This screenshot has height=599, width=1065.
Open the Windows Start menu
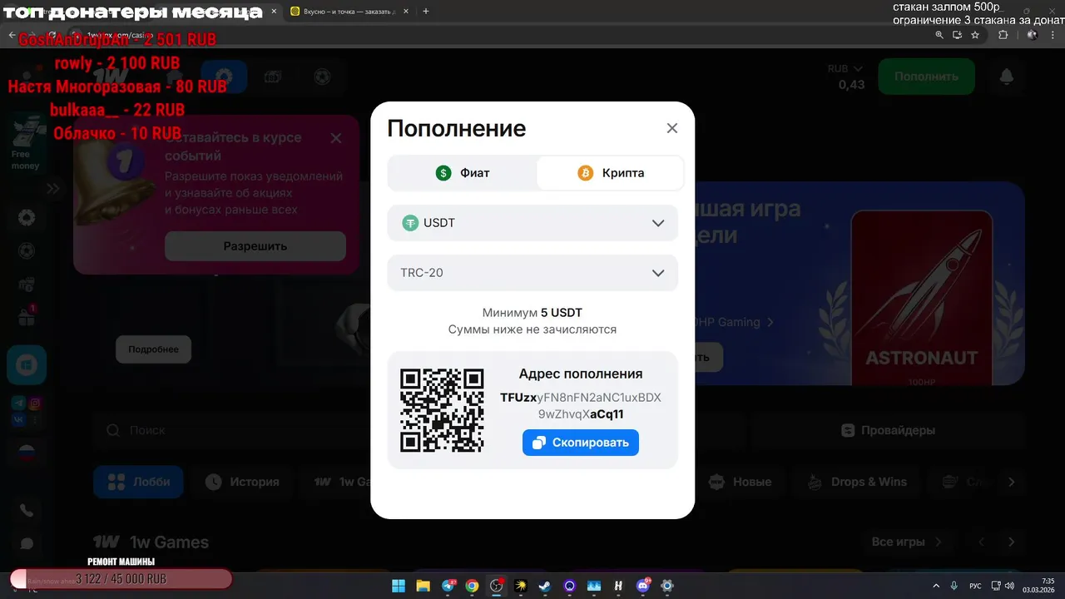pos(399,586)
